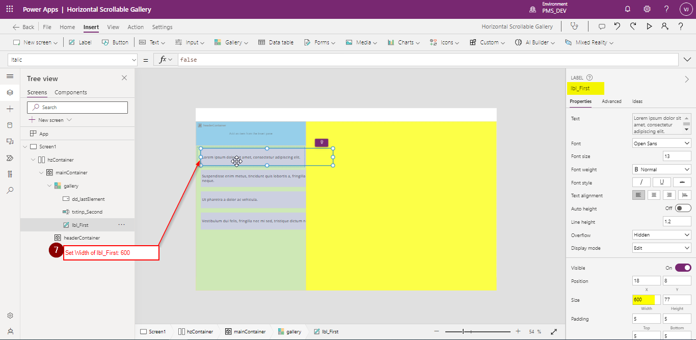Toggle the Visible switch
696x340 pixels.
(683, 268)
